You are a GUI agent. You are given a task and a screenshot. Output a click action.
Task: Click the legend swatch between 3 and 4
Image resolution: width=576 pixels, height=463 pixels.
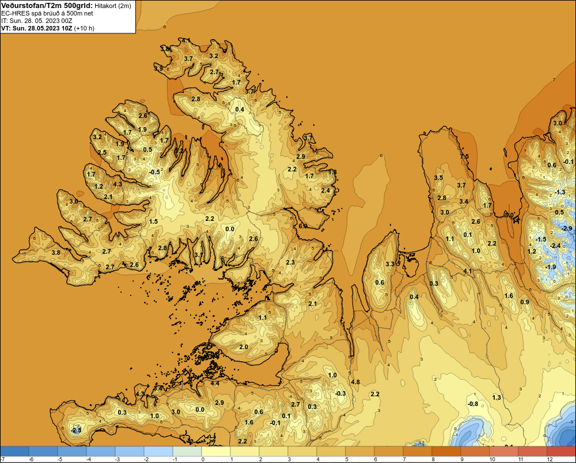[x=302, y=451]
